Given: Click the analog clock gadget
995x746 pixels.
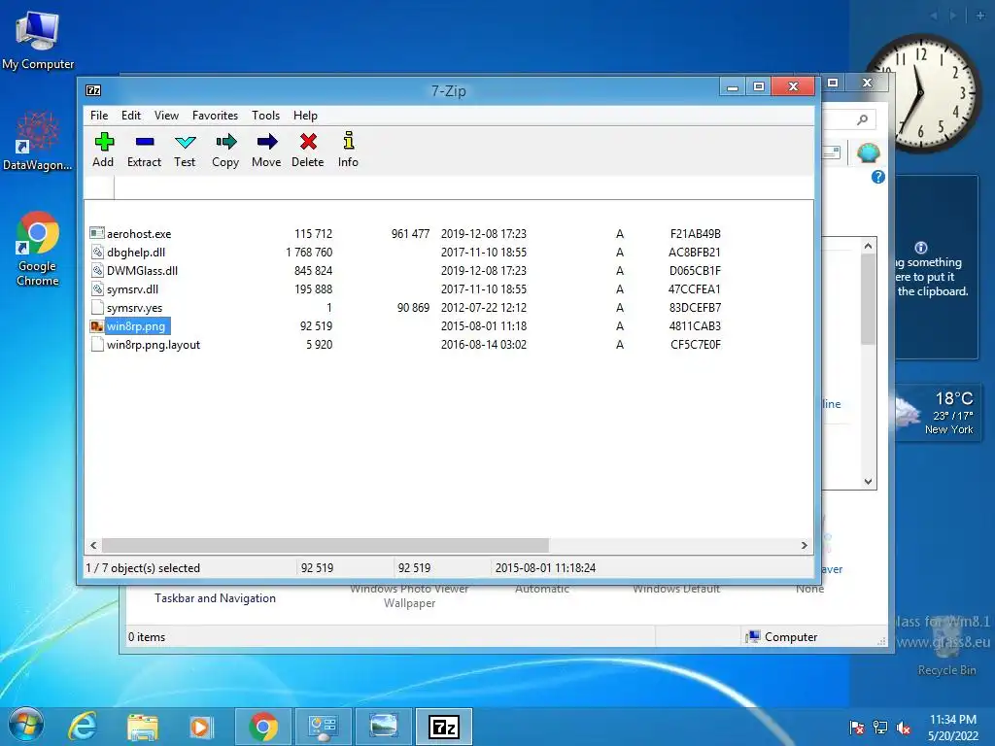Looking at the screenshot, I should click(920, 93).
